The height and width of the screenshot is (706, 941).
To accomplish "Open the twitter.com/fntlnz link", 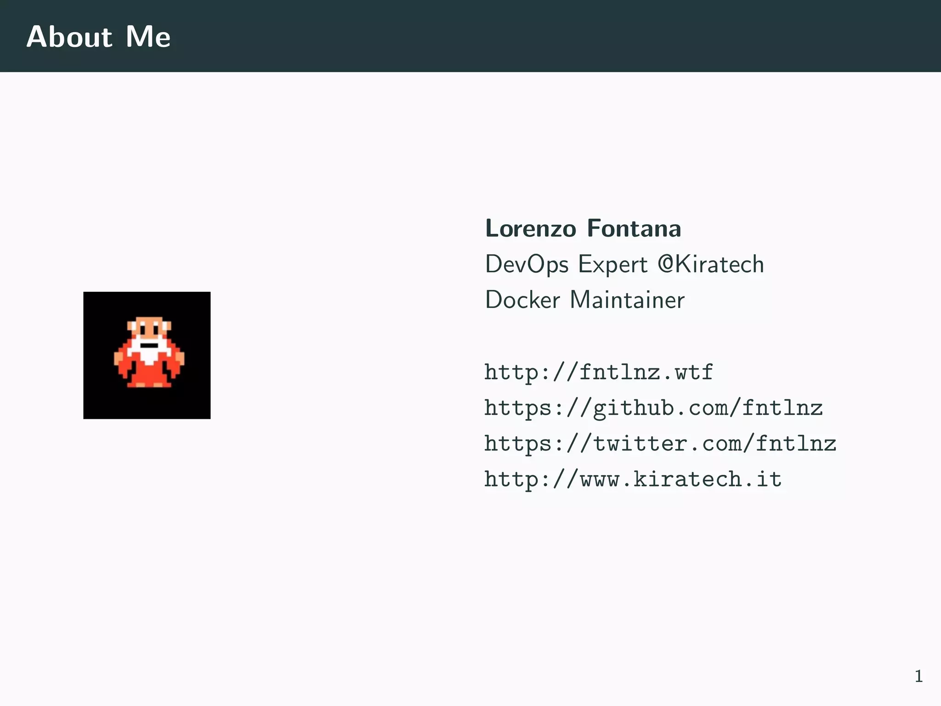I will [x=660, y=444].
